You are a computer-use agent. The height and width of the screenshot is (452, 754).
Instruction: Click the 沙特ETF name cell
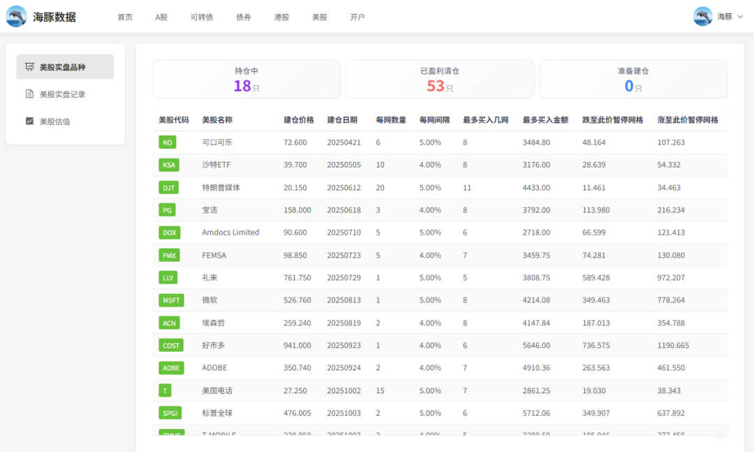coord(216,165)
